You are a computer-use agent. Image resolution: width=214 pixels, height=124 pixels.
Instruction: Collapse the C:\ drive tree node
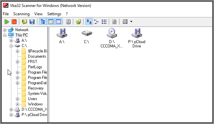pos(11,46)
